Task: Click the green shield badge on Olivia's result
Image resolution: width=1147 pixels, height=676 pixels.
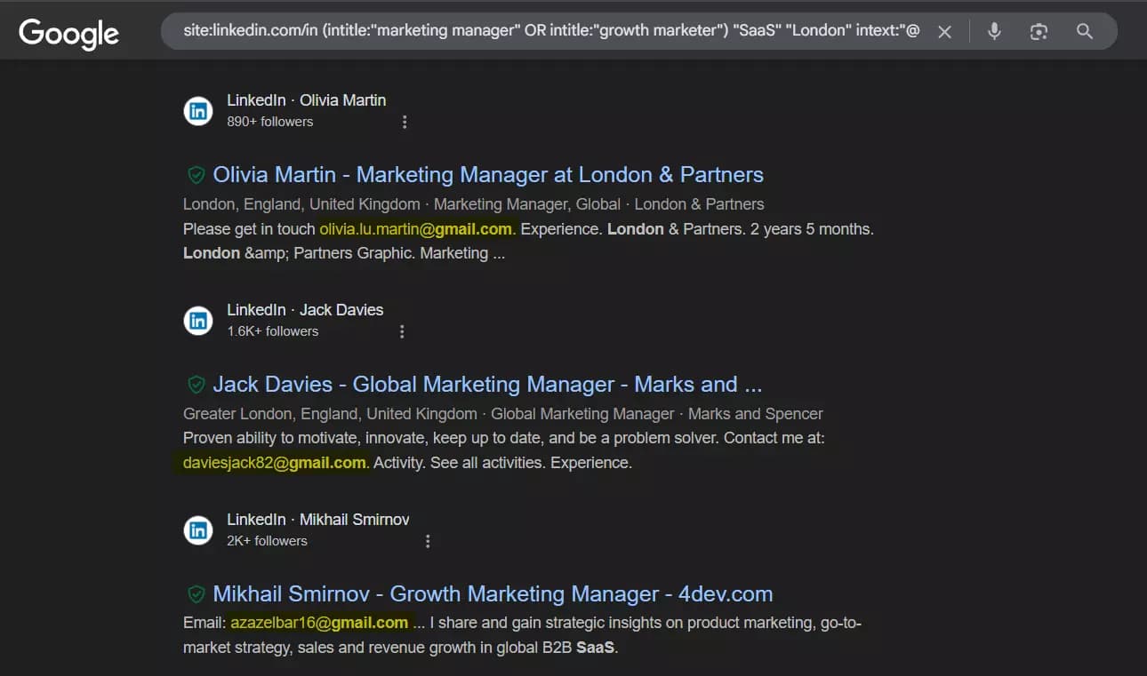Action: click(196, 174)
